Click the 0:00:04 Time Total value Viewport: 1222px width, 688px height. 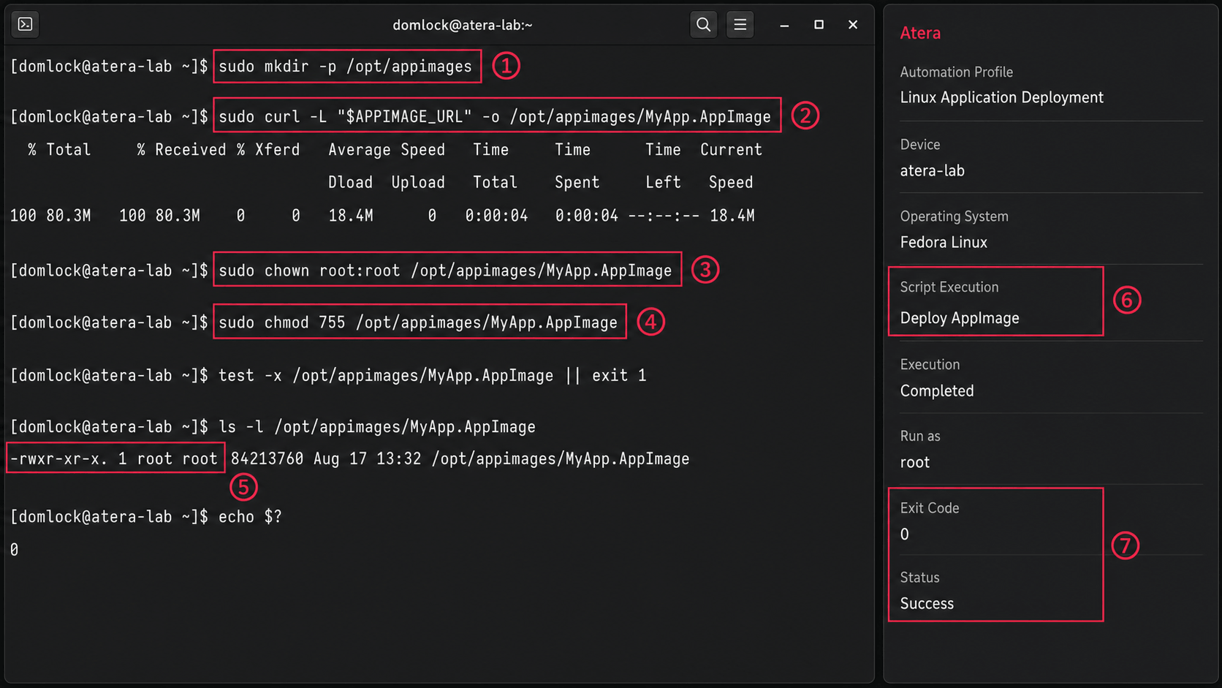click(x=496, y=216)
